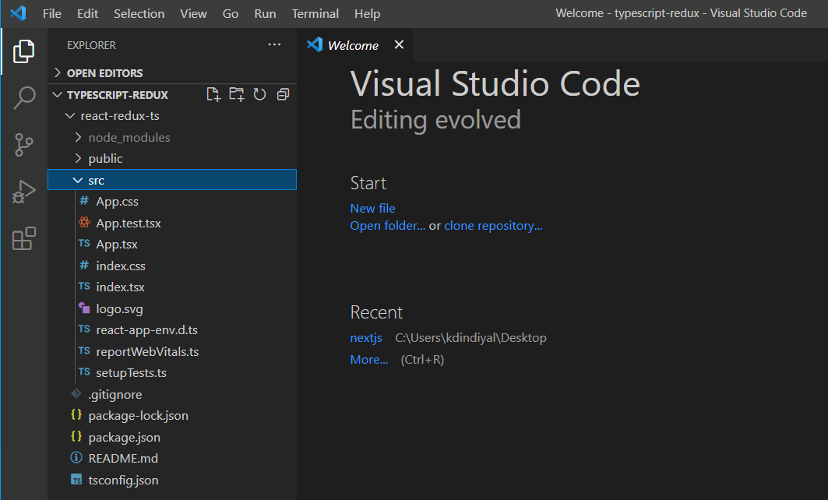828x500 pixels.
Task: Click the New File icon in Explorer
Action: tap(213, 94)
